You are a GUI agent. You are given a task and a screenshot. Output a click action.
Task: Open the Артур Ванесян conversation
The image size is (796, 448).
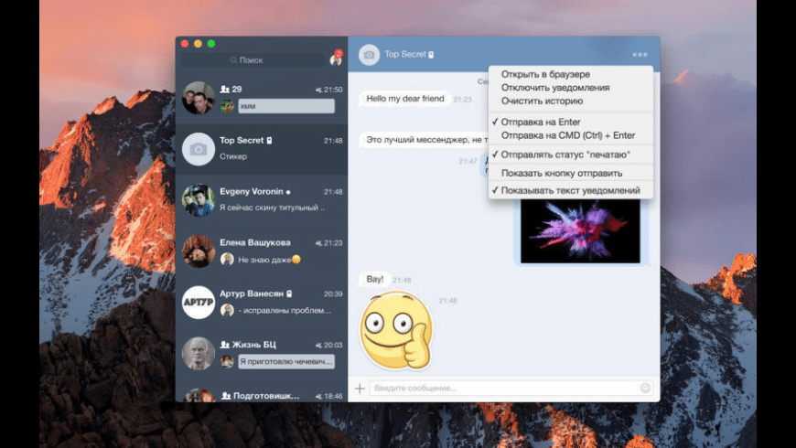[262, 303]
